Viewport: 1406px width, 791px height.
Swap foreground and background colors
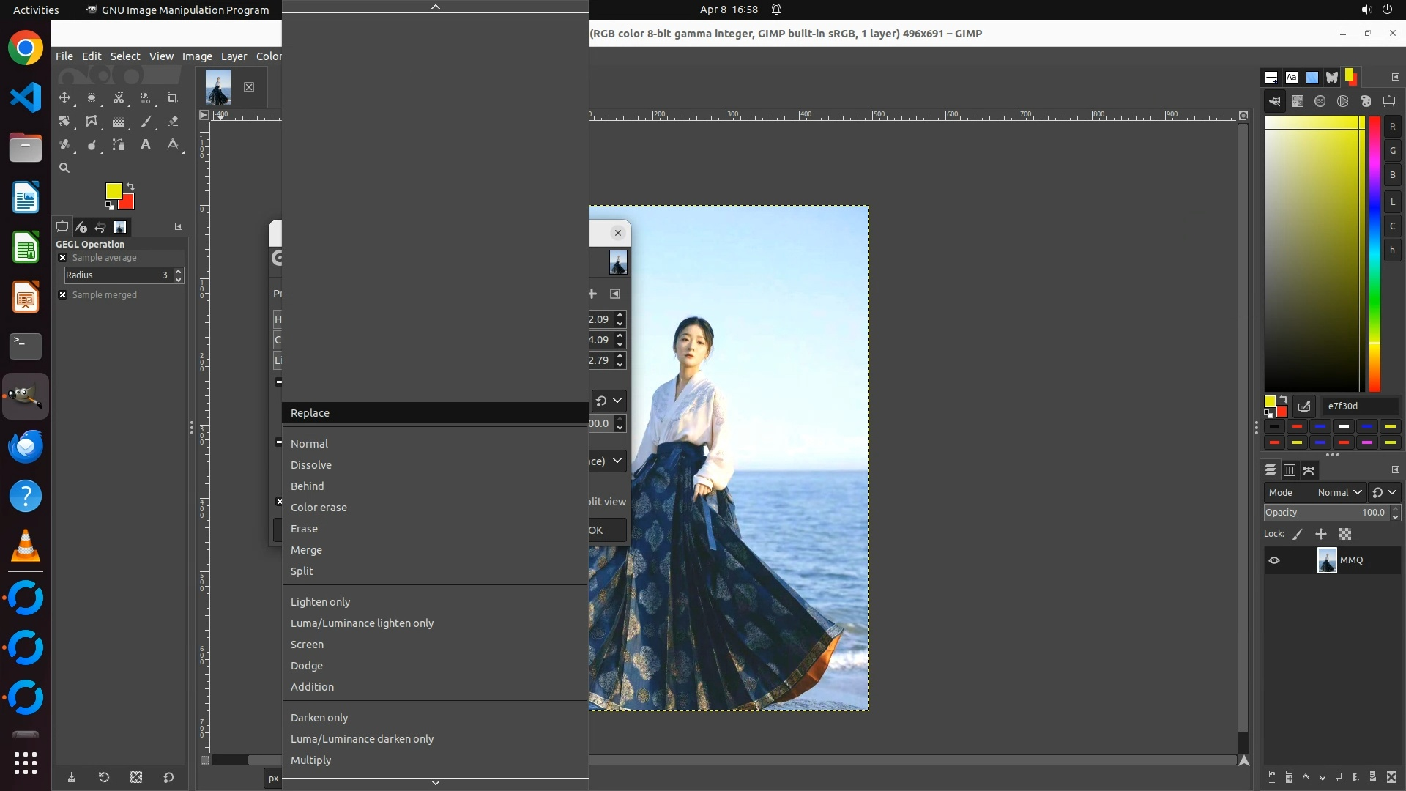130,187
